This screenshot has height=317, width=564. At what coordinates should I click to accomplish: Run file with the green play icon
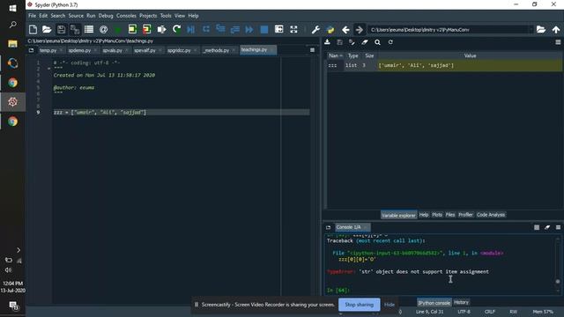pos(117,29)
